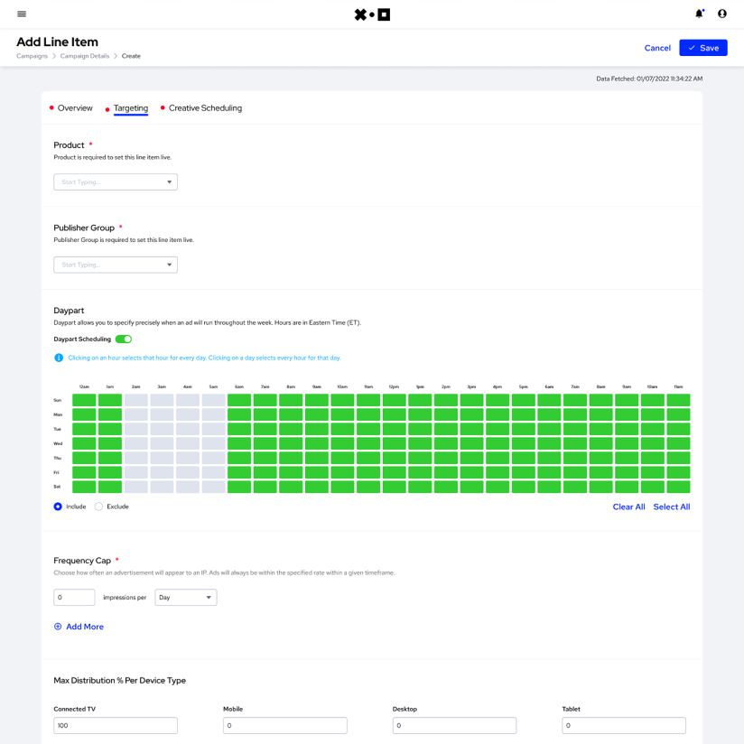
Task: Switch to the Overview tab
Action: (x=75, y=108)
